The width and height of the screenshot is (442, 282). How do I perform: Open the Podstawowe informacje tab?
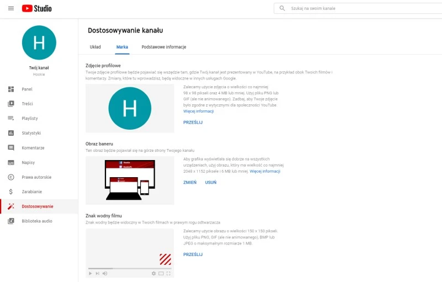164,47
